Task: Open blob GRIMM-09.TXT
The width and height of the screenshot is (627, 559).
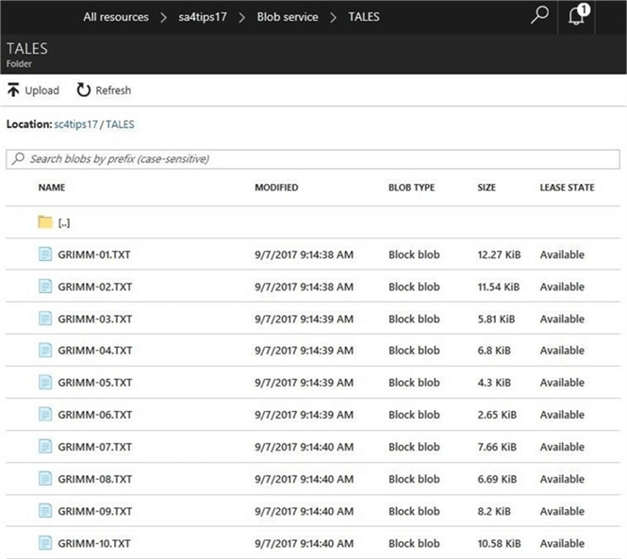Action: (x=95, y=512)
